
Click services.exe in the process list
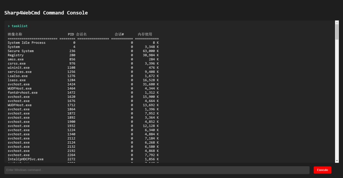pos(19,72)
